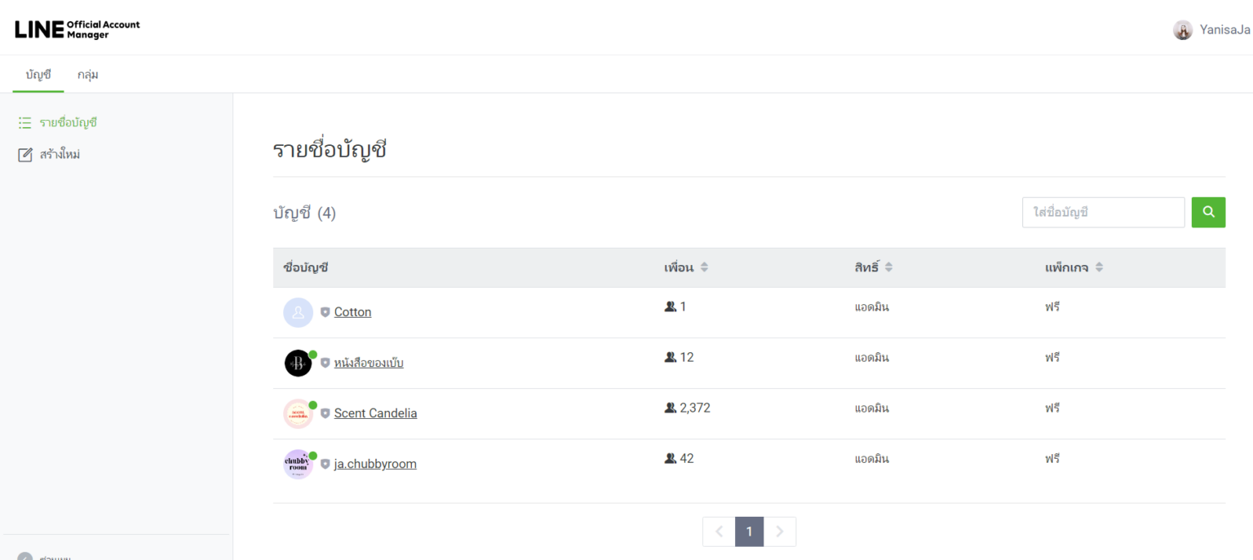Click the ใส่ชื่อบัญชี search field

tap(1103, 212)
